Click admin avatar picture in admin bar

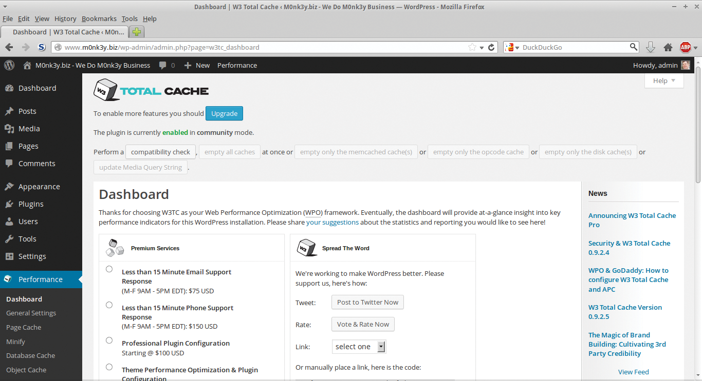click(686, 65)
